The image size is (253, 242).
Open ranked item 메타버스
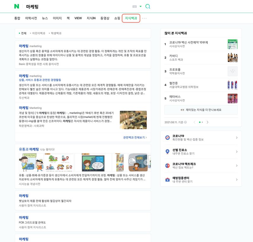(x=175, y=97)
